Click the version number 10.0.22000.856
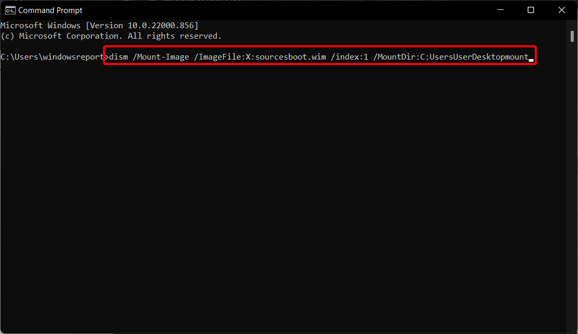The image size is (578, 334). tap(161, 26)
